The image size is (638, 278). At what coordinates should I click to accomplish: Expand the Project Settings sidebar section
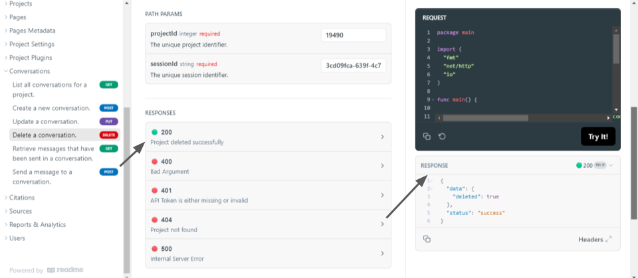coord(29,44)
